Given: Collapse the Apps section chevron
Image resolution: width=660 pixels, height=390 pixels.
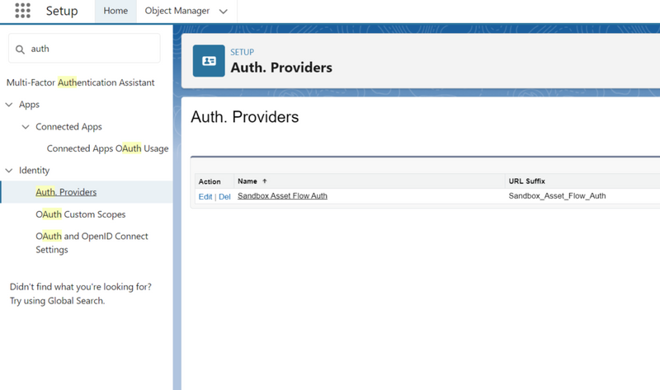Looking at the screenshot, I should 9,105.
